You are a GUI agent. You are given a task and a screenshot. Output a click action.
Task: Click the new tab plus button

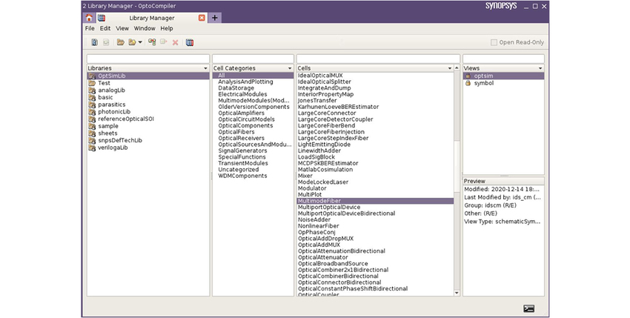pos(214,18)
